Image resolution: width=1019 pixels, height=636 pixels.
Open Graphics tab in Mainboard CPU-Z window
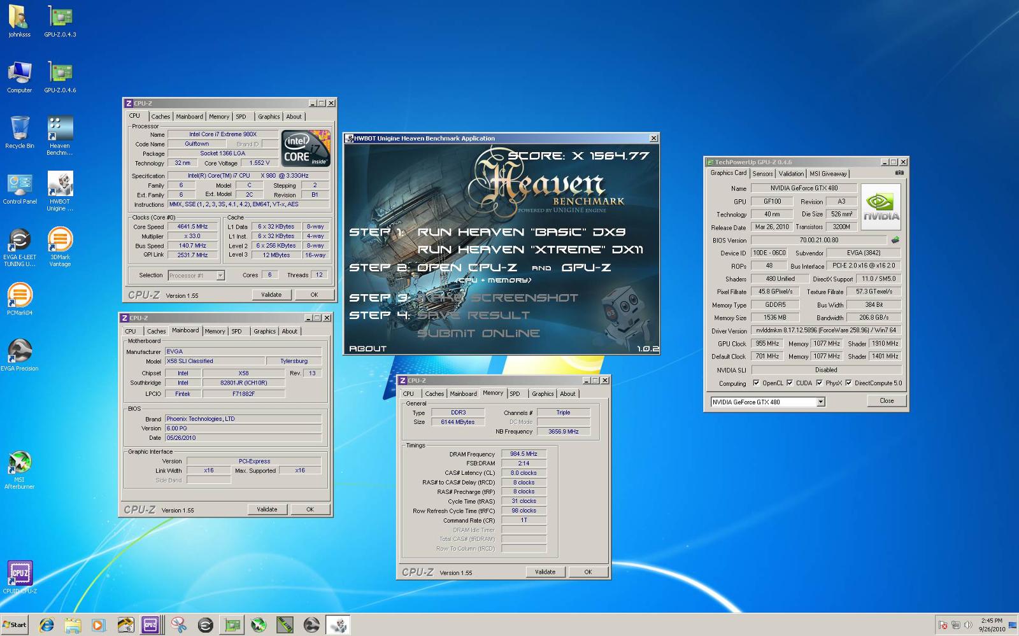[264, 332]
